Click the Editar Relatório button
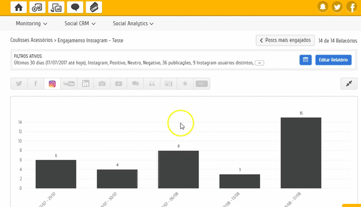The width and height of the screenshot is (361, 207). coord(333,60)
